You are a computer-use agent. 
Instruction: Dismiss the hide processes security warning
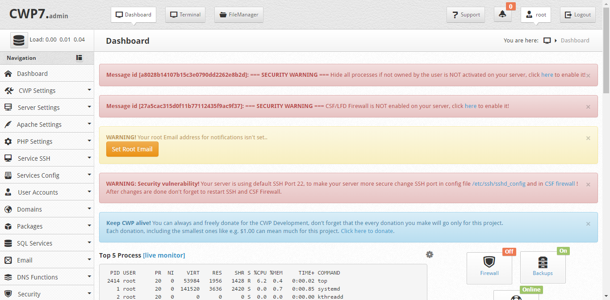pyautogui.click(x=588, y=75)
